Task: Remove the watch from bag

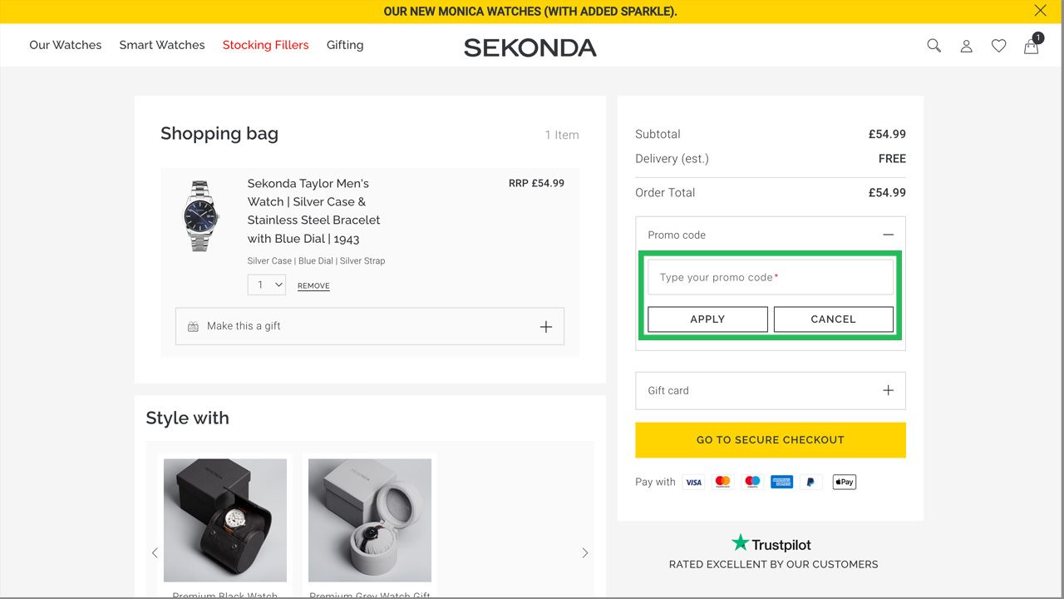Action: coord(313,285)
